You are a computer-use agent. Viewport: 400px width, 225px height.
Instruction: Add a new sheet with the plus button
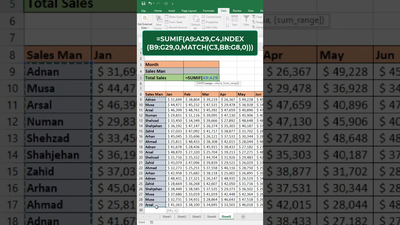coord(243,217)
